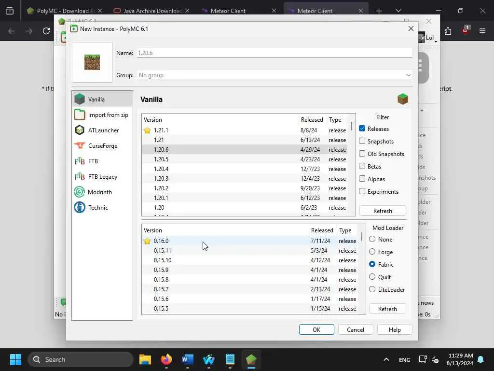Open Firefox from the taskbar

166,359
